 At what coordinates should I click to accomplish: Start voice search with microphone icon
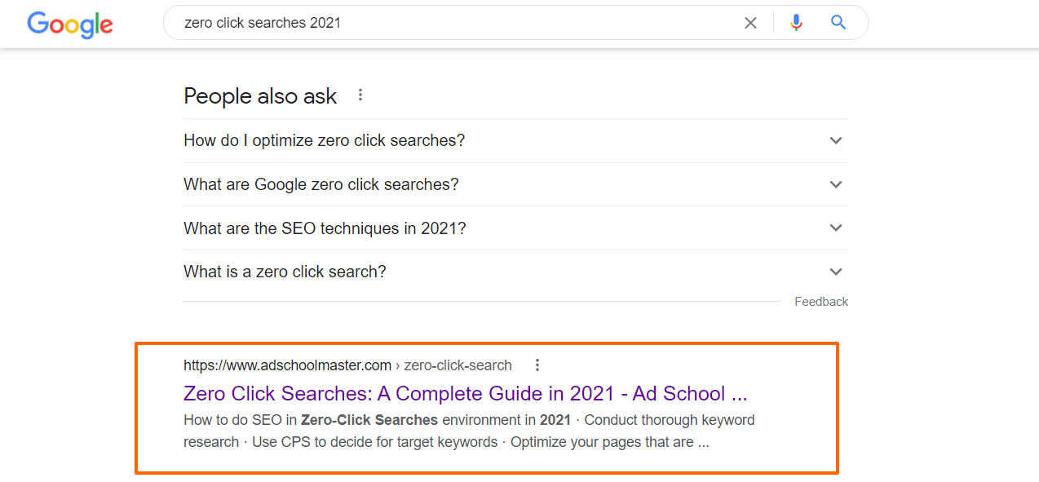pos(796,23)
